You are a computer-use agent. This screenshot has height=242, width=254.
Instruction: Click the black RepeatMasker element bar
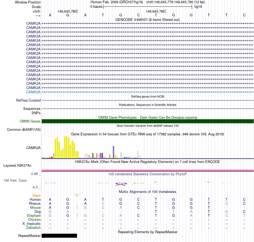click(59, 236)
